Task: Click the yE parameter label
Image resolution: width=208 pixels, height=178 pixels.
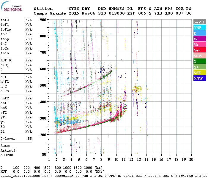Action: (x=3, y=122)
